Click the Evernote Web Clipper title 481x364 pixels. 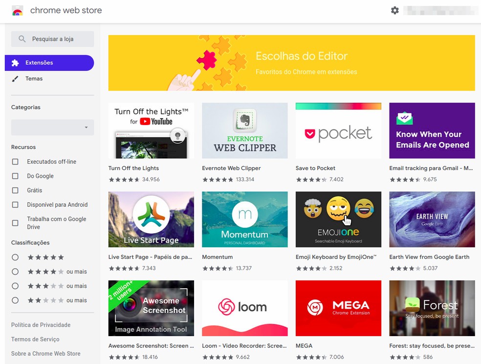[231, 168]
